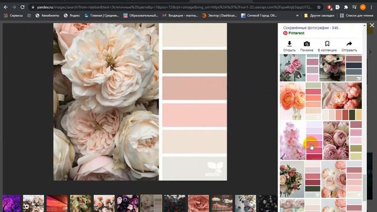
Task: Open the Яндекс bookmark
Action: [x=72, y=15]
